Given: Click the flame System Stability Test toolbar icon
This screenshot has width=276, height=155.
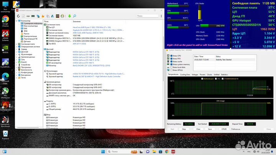Looking at the screenshot, I should click(x=43, y=16).
